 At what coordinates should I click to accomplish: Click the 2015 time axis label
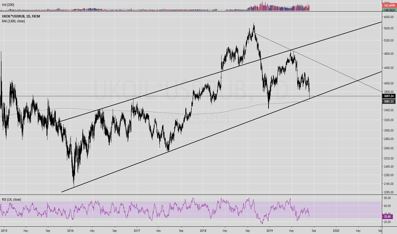[4, 231]
